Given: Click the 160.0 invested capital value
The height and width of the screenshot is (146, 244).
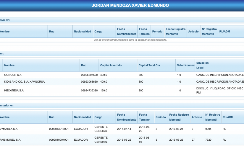Looking at the screenshot, I should tap(104, 91).
